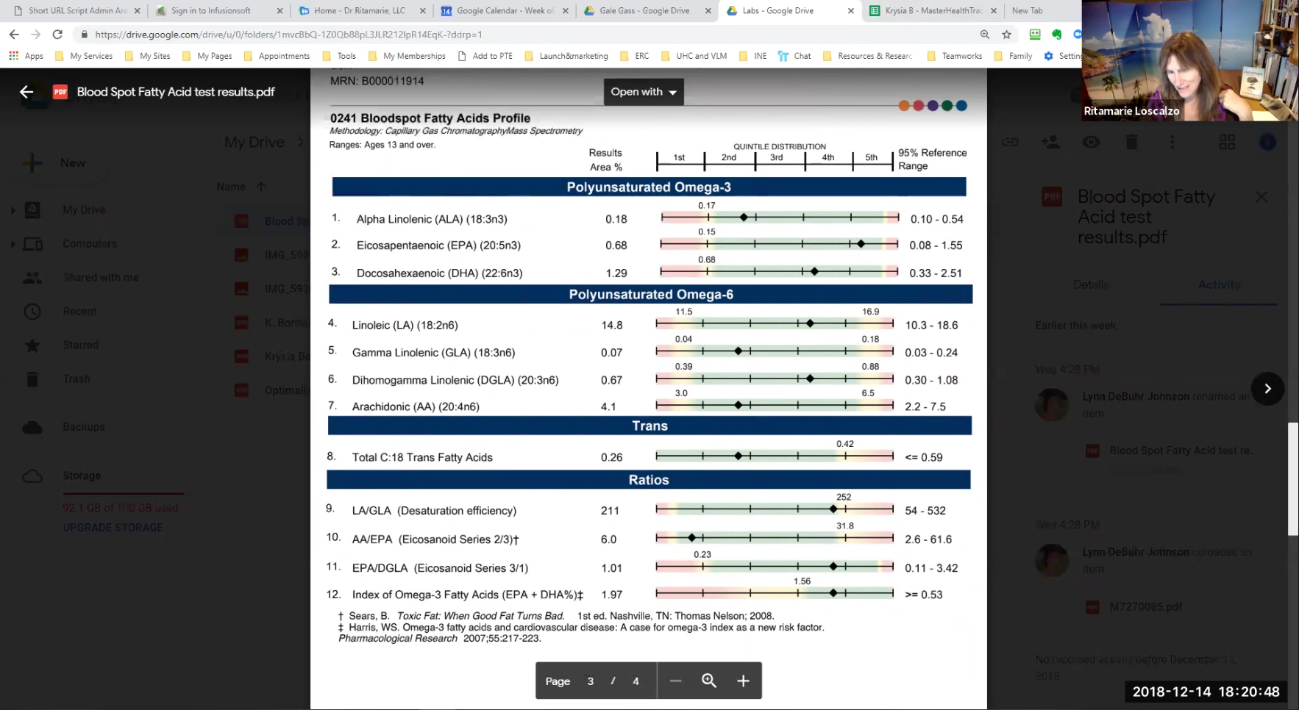Viewport: 1299px width, 710px height.
Task: Zoom in the PDF with plus button
Action: 743,681
